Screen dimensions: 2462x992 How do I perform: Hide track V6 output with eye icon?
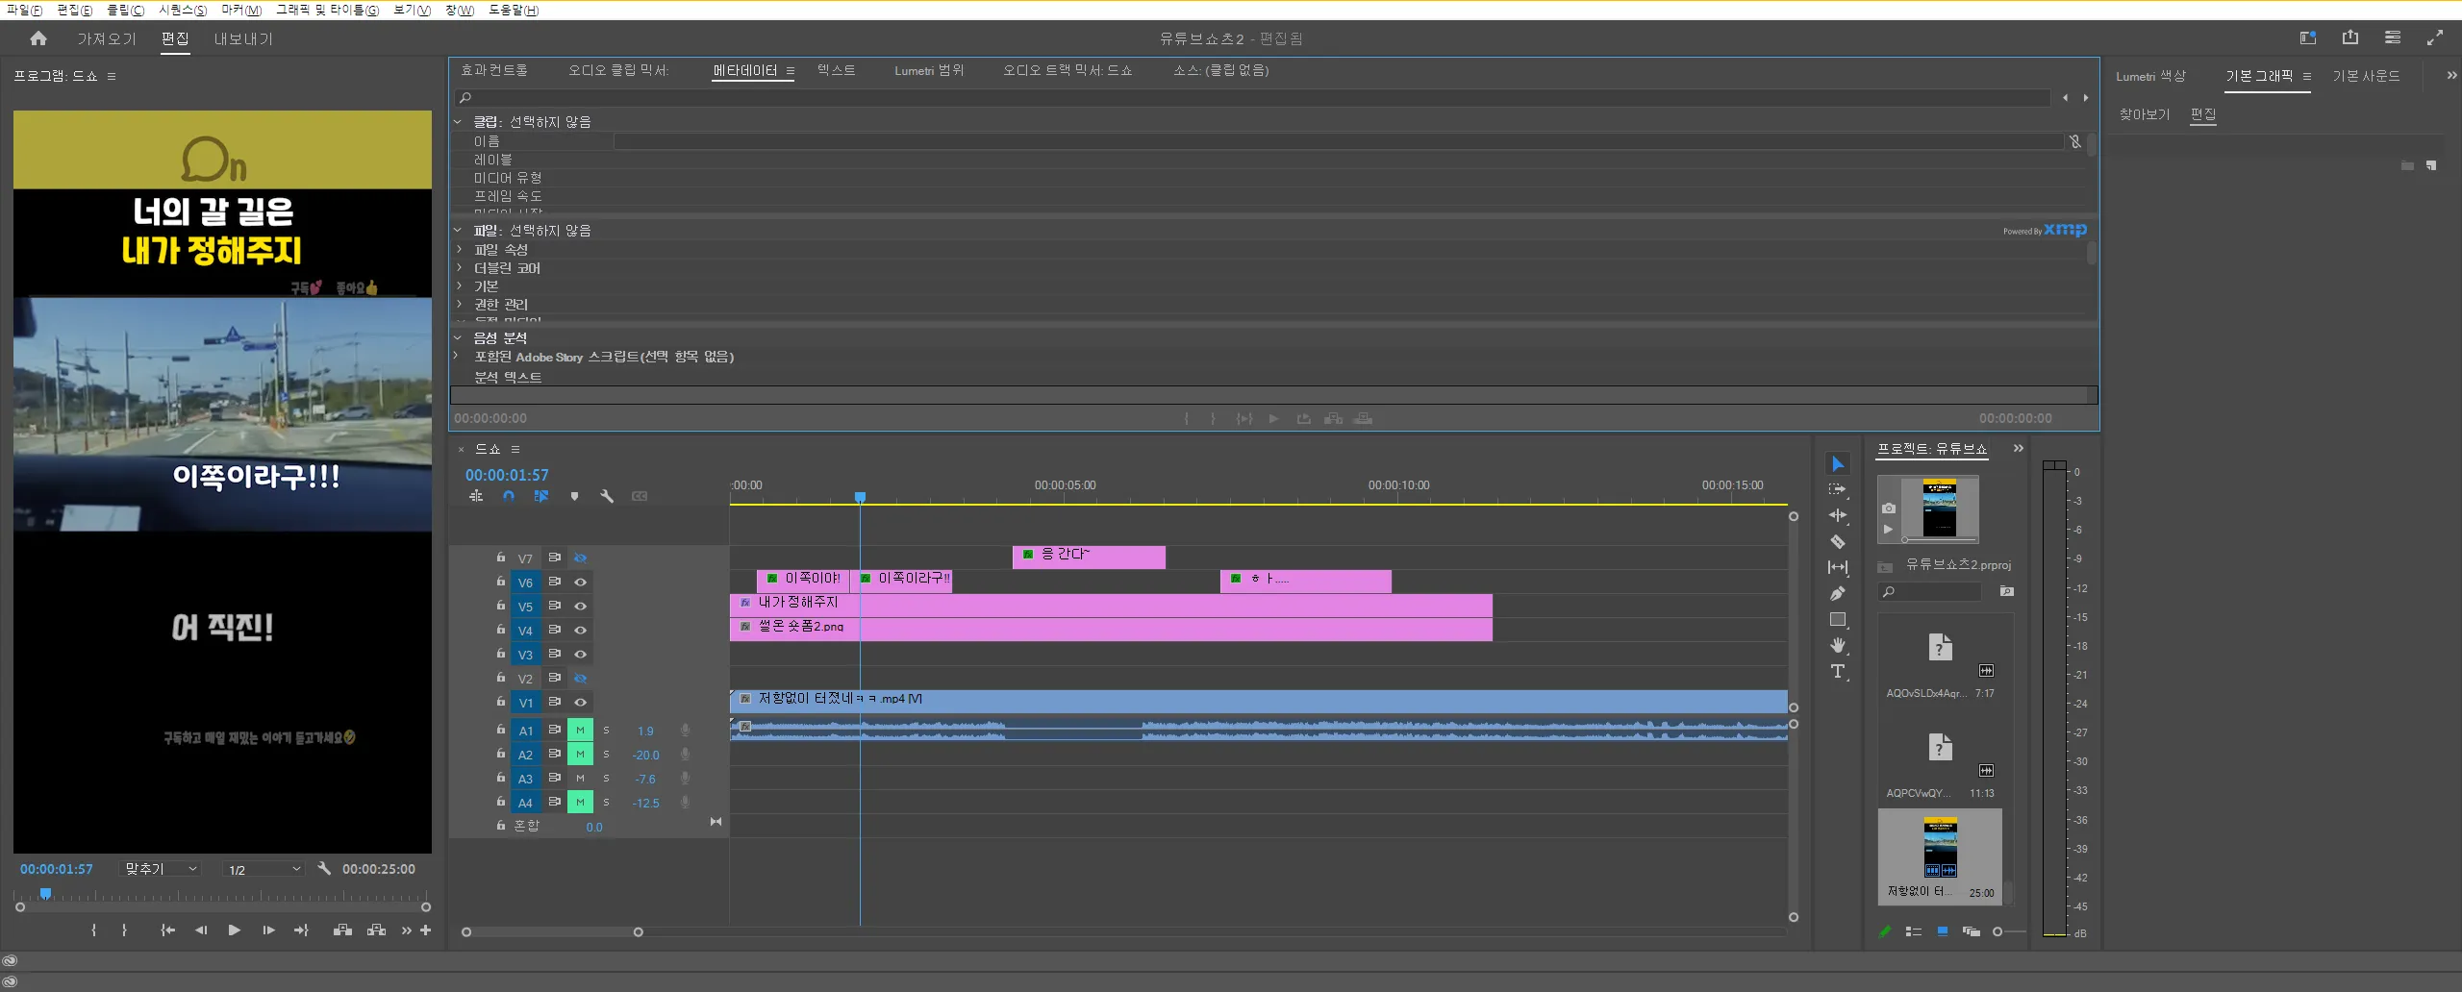(580, 583)
